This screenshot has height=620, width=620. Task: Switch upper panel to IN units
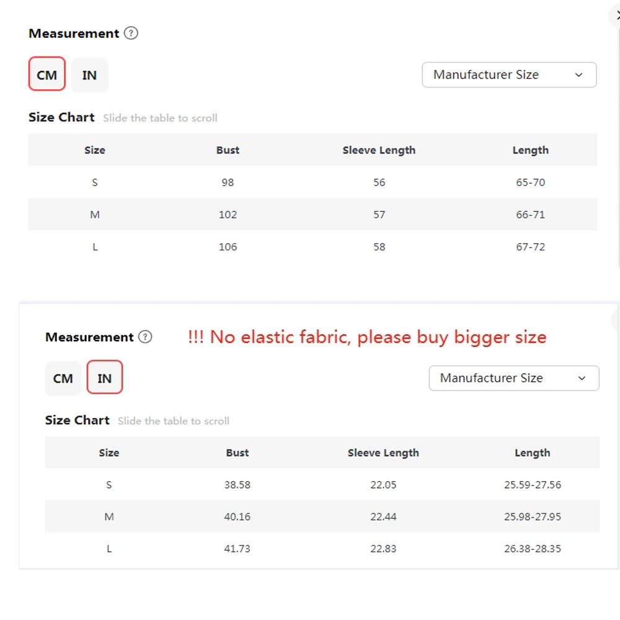(x=89, y=75)
